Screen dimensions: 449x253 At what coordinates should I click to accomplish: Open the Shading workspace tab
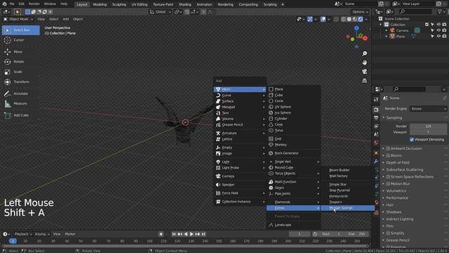(x=185, y=4)
